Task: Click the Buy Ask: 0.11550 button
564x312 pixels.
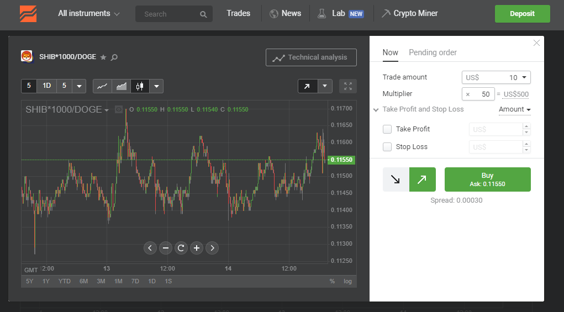Action: pos(487,179)
